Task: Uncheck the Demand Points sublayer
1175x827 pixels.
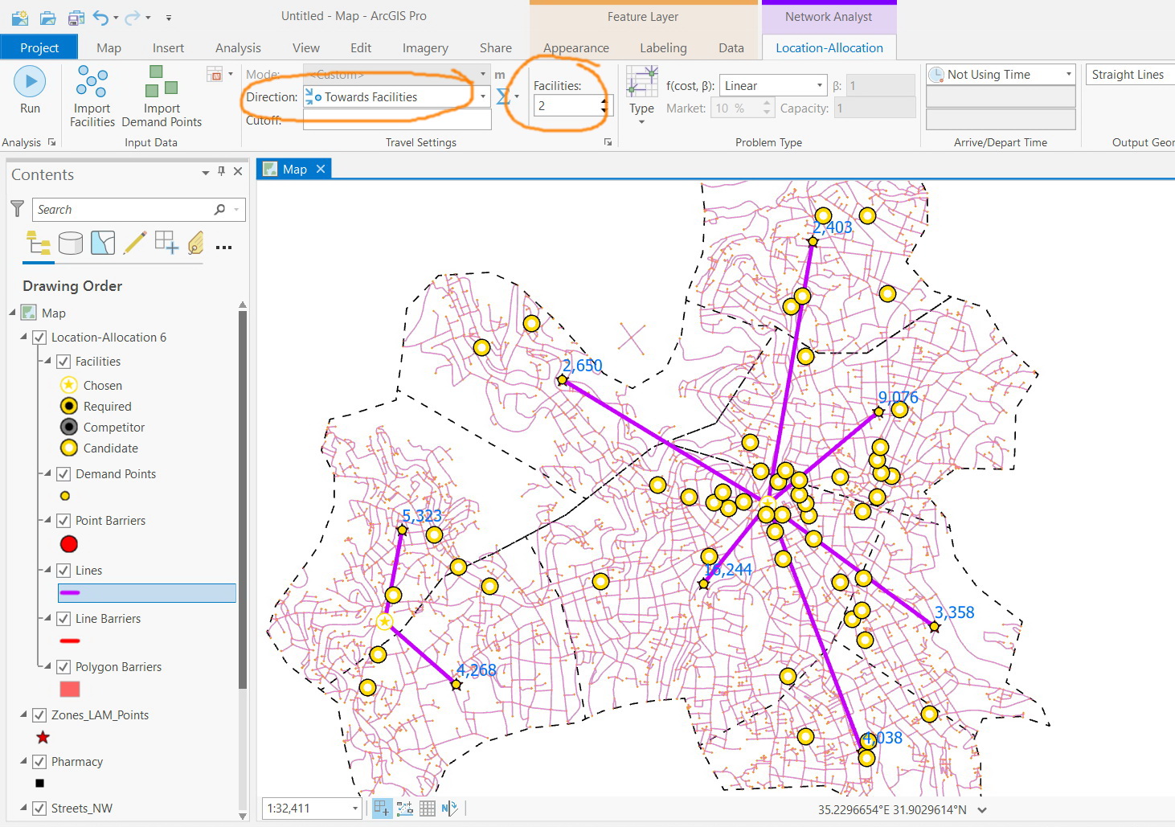Action: (x=63, y=474)
